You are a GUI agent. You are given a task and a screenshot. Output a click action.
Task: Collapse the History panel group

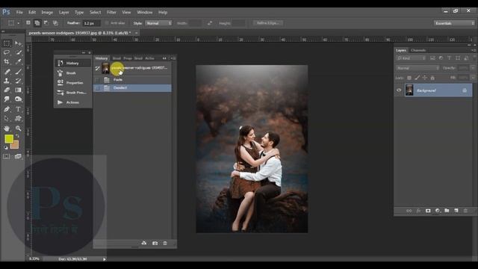[x=164, y=58]
